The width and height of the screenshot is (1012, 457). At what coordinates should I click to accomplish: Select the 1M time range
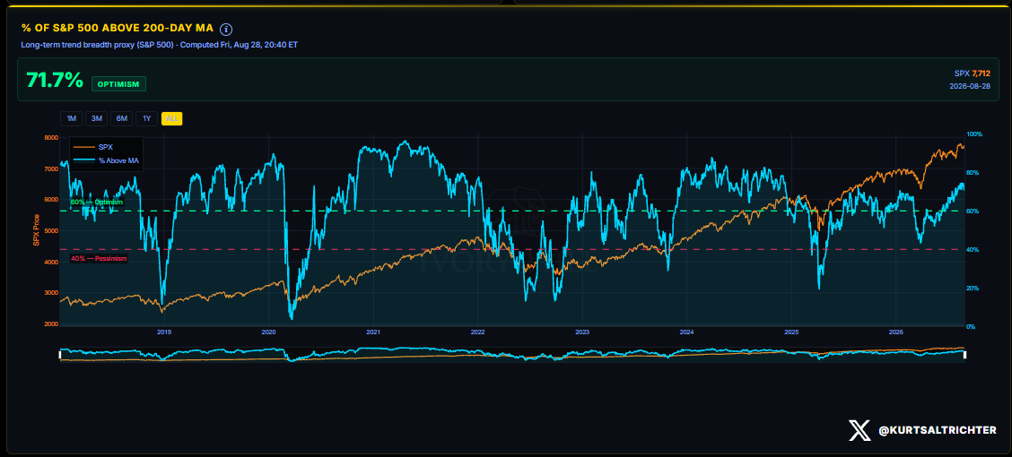[x=72, y=118]
